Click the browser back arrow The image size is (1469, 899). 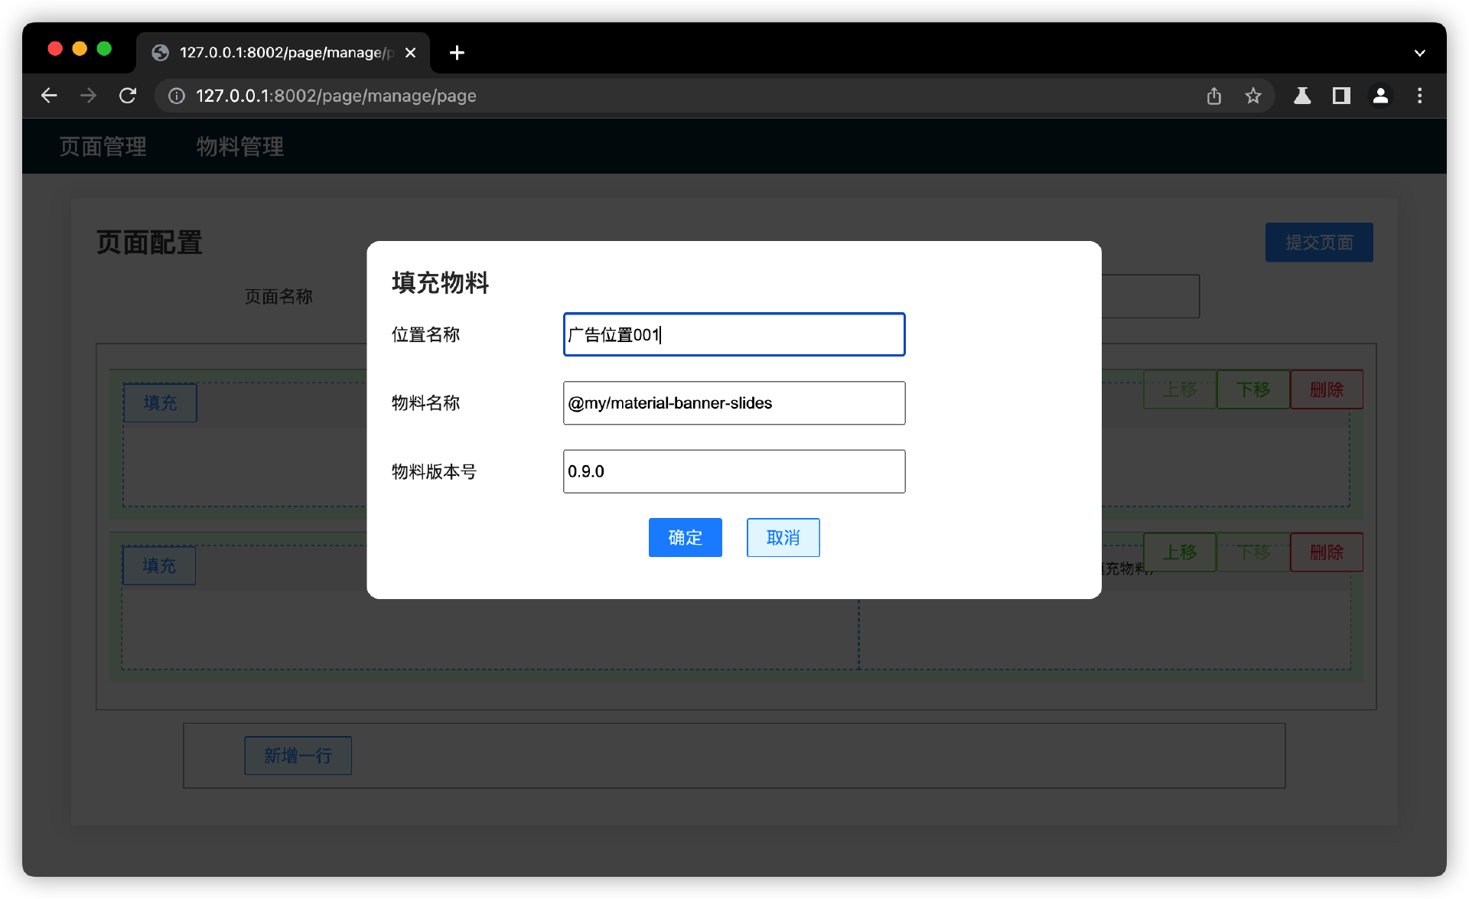pos(49,96)
